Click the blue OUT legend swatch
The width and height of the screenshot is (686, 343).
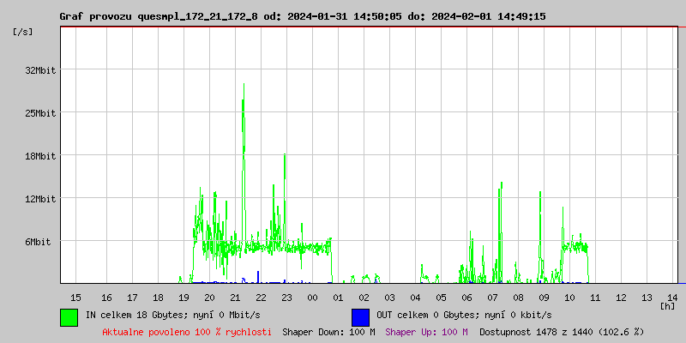(360, 316)
